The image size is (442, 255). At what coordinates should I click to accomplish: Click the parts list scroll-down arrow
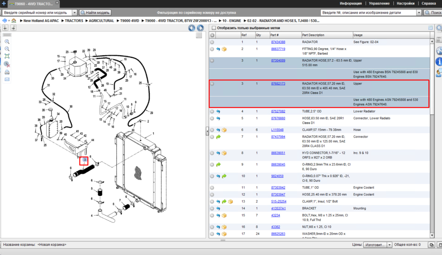tap(432, 236)
